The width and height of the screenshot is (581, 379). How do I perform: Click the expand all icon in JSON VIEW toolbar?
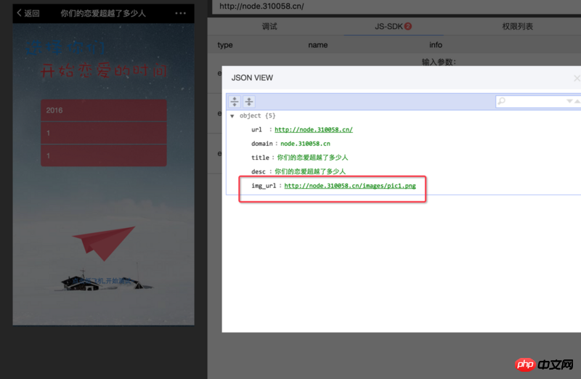pos(235,102)
